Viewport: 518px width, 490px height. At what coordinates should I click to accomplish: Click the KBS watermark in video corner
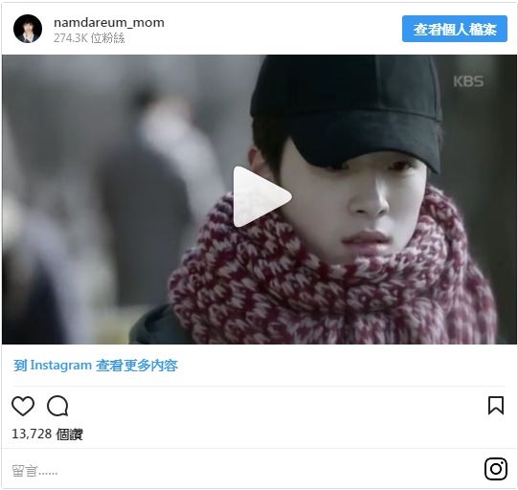pos(468,81)
